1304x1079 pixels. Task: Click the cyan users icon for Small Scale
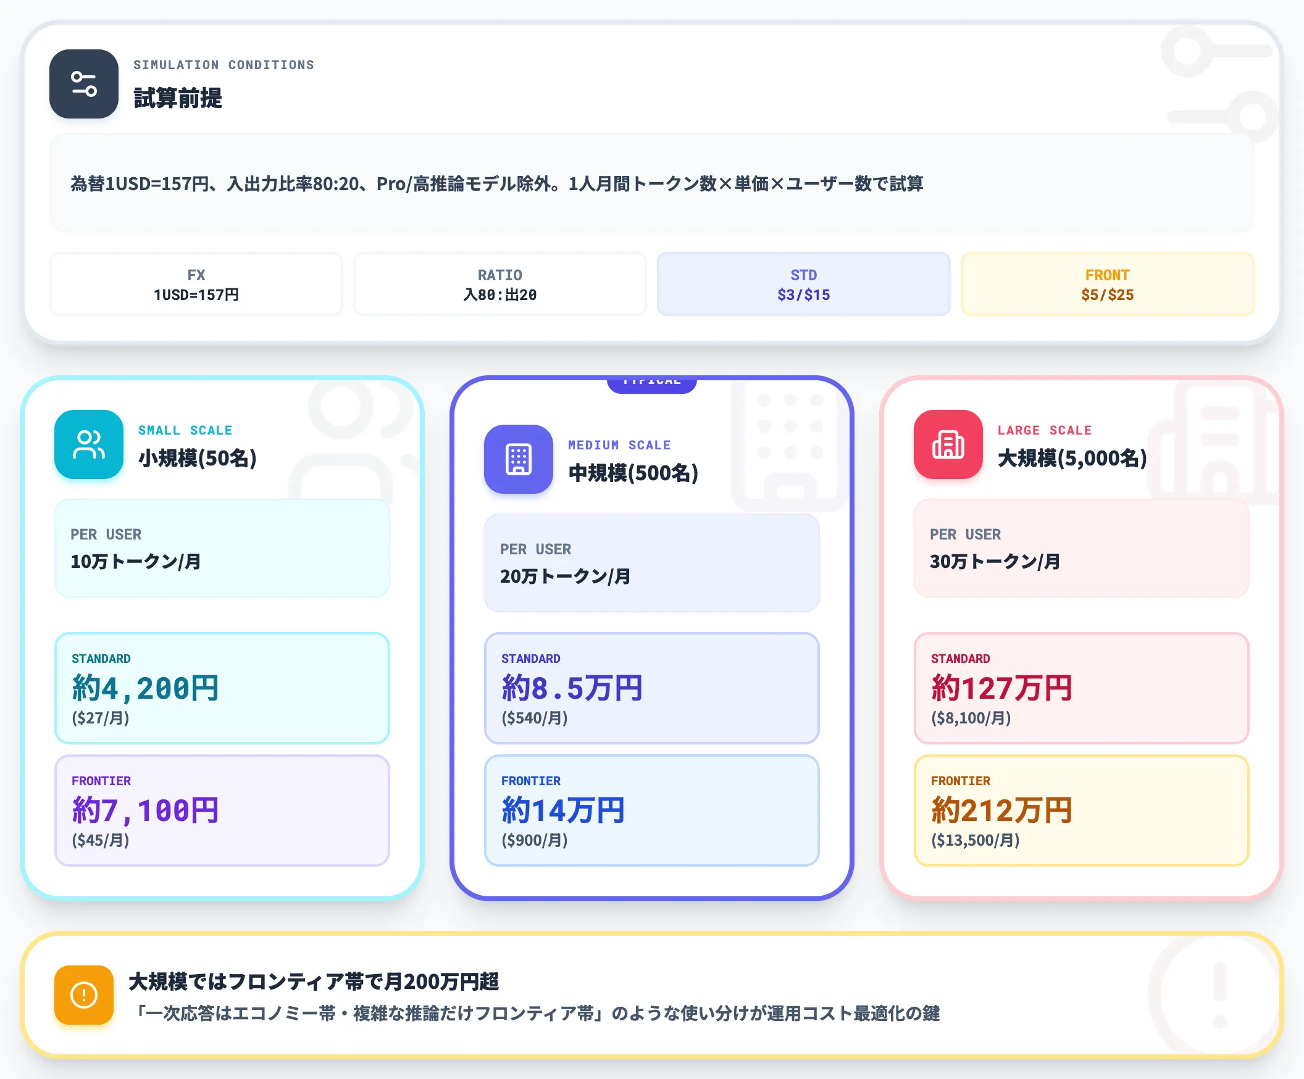[x=89, y=444]
